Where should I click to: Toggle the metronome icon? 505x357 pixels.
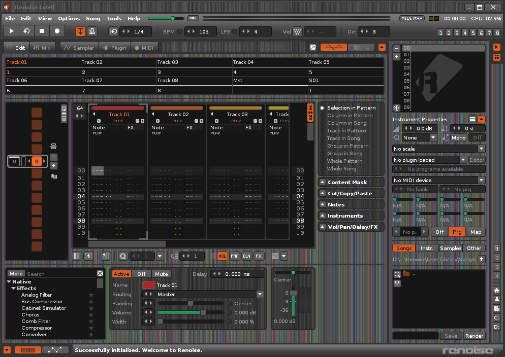tap(92, 31)
